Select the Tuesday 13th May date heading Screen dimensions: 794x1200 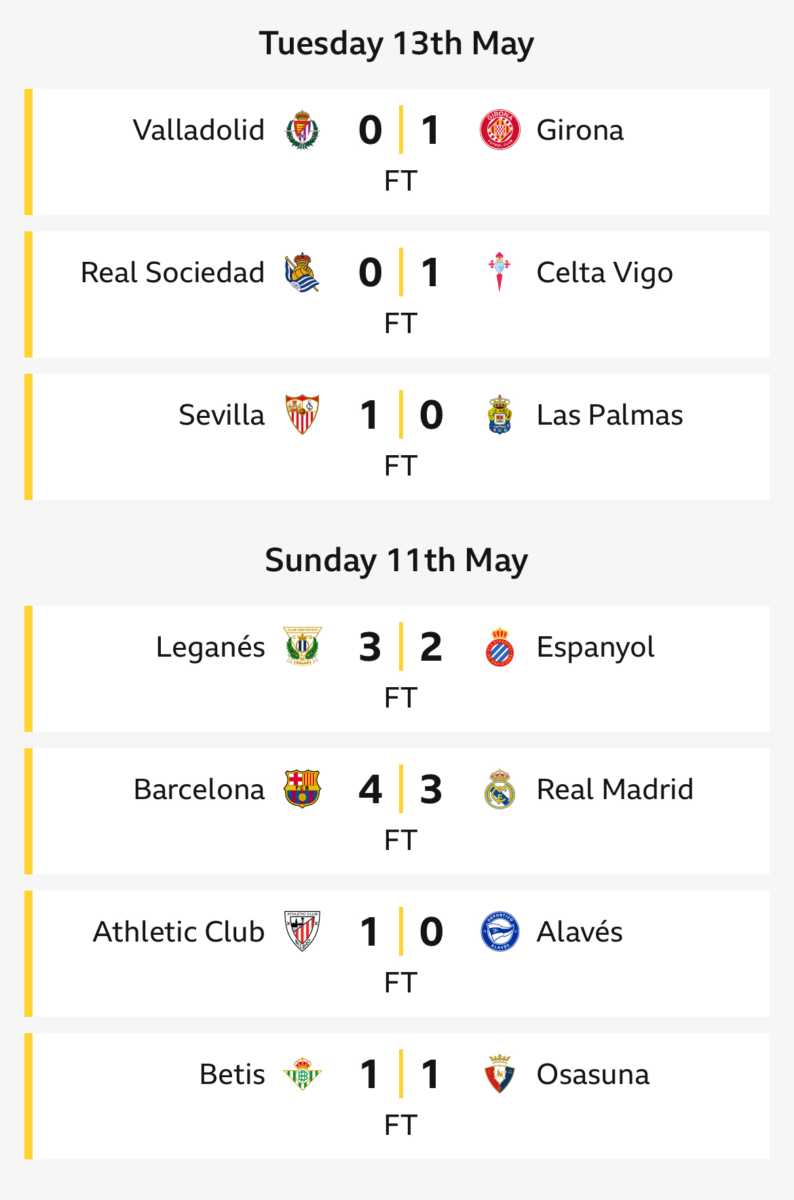click(x=396, y=43)
